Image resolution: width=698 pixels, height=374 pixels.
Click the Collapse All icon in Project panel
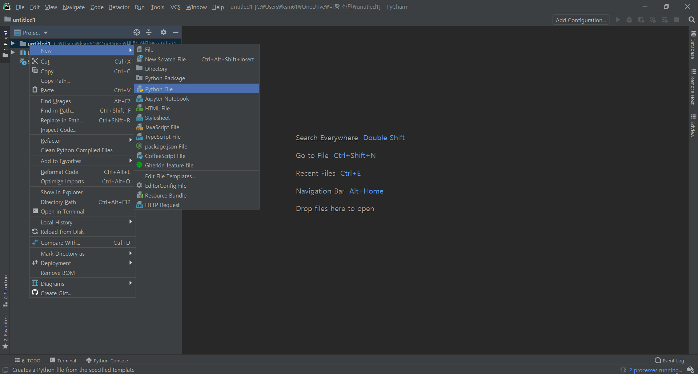pos(149,32)
